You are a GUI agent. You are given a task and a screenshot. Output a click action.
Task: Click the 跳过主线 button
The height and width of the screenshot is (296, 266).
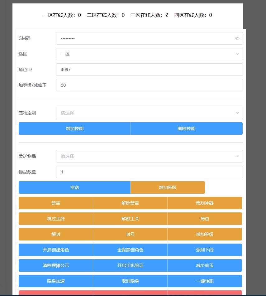(x=56, y=219)
